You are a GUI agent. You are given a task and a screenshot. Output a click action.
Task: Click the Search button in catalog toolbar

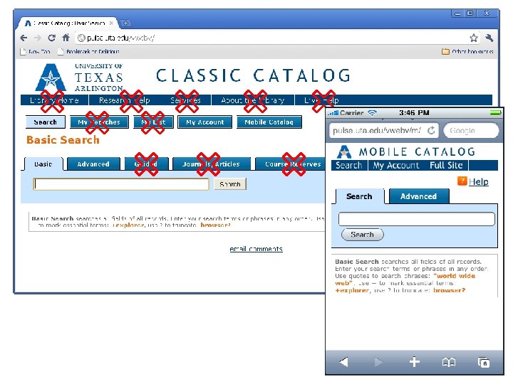click(46, 122)
